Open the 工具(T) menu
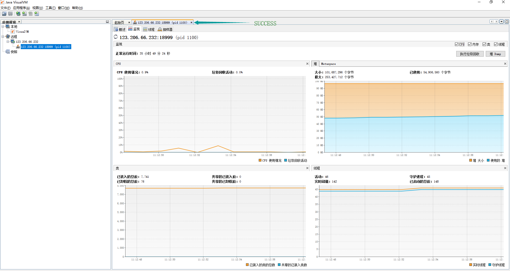 (x=51, y=8)
